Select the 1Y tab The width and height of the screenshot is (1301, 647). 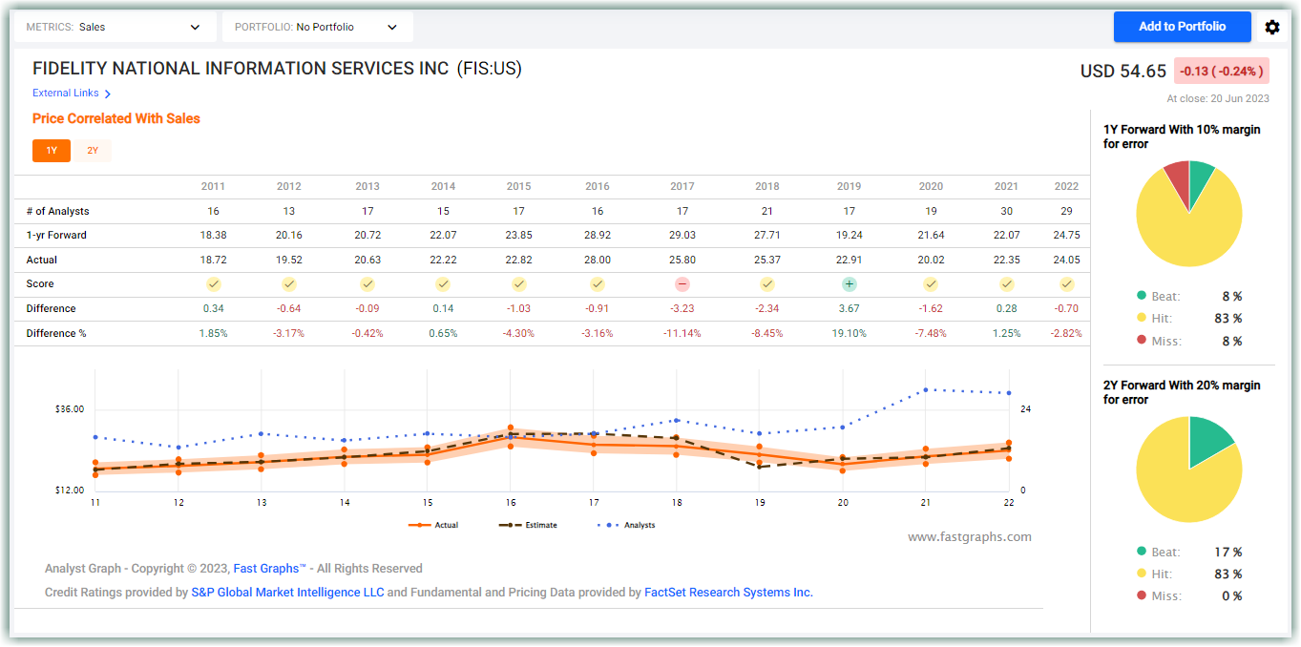point(52,151)
